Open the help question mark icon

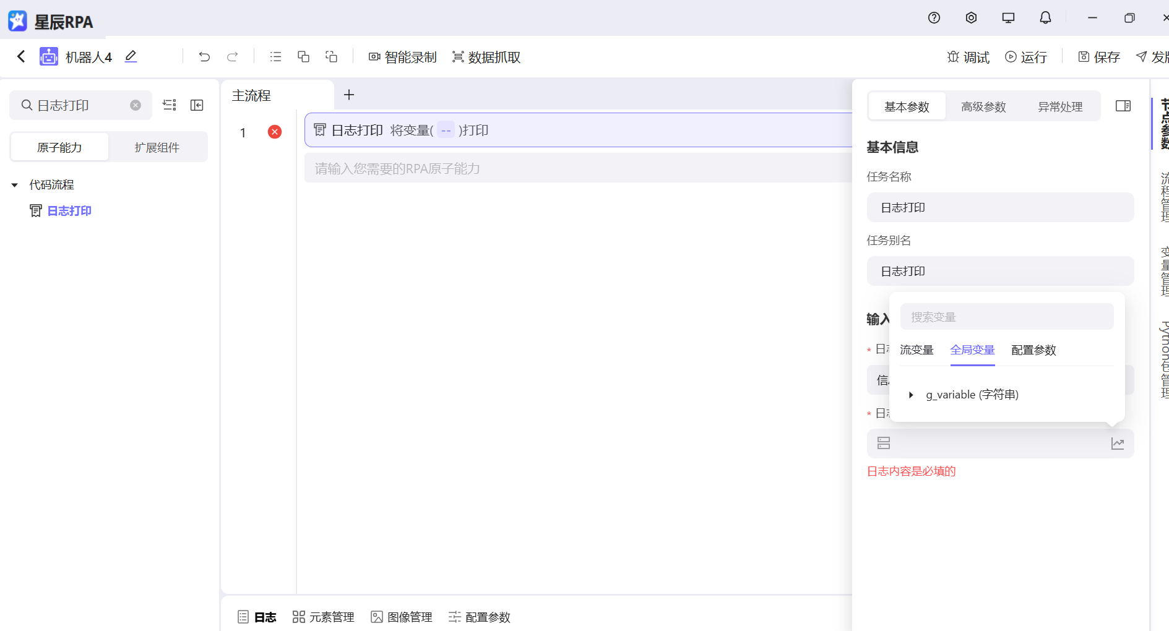coord(934,18)
